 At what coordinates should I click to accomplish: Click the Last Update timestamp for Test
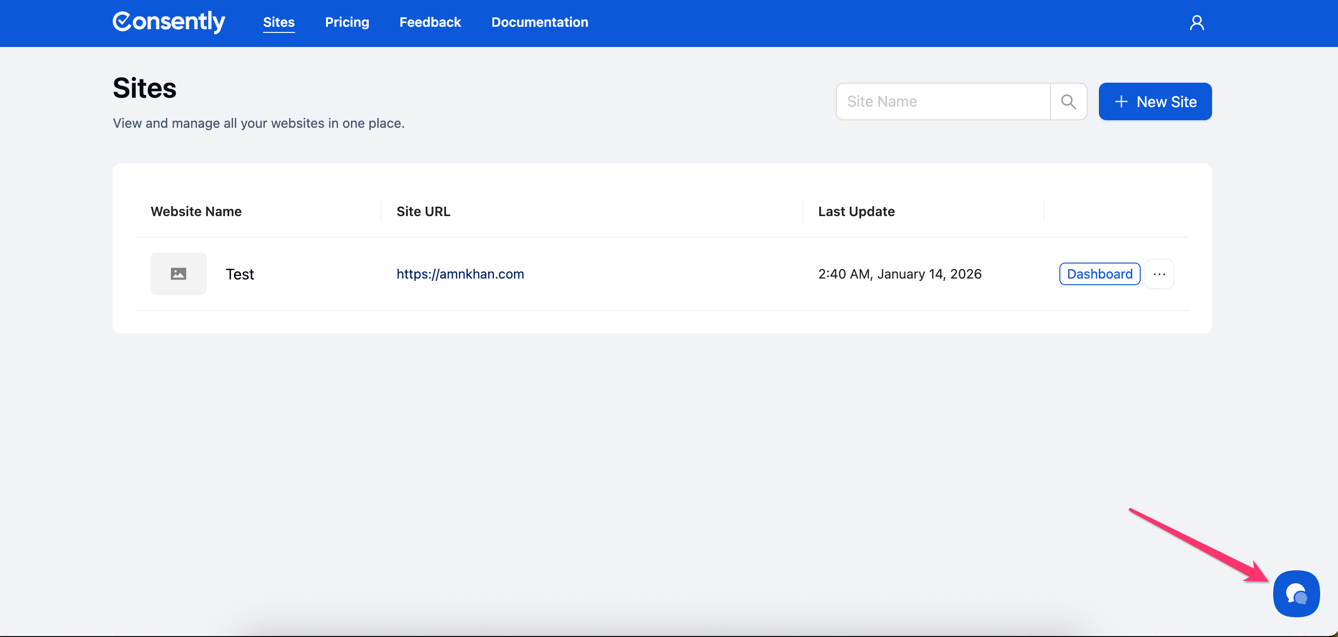[899, 274]
